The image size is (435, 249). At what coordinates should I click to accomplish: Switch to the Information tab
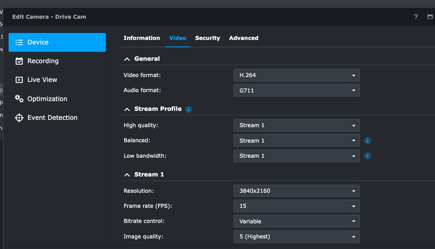click(x=142, y=38)
